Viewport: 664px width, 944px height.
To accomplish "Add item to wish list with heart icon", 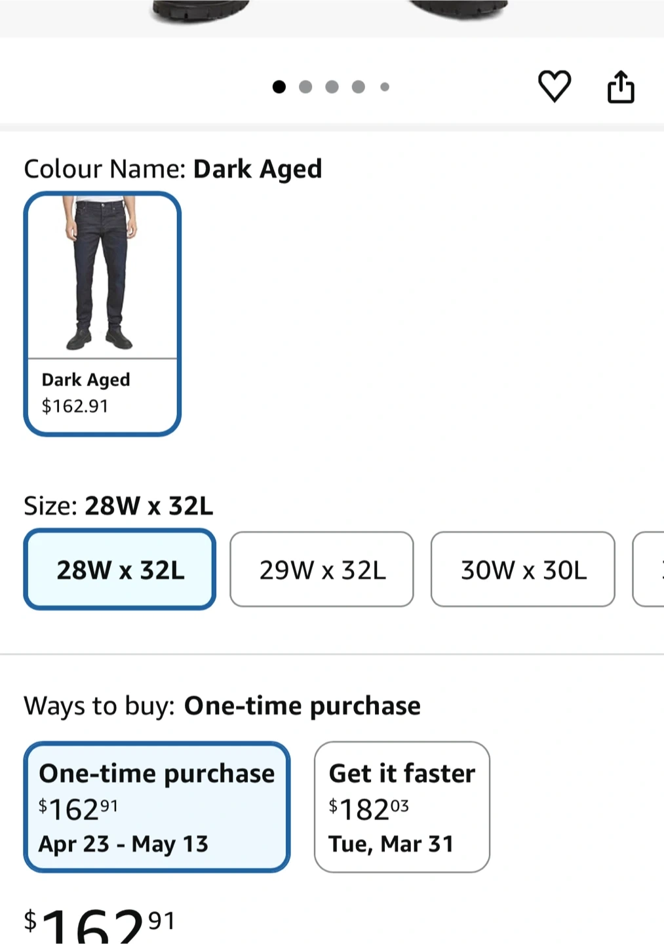I will coord(555,86).
